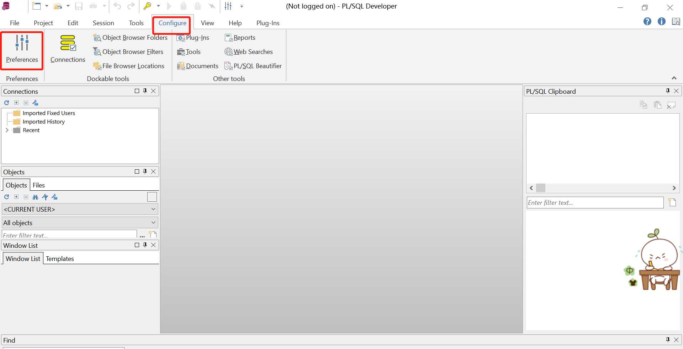Open the View ribbon tab
This screenshot has height=349, width=683.
pyautogui.click(x=207, y=23)
